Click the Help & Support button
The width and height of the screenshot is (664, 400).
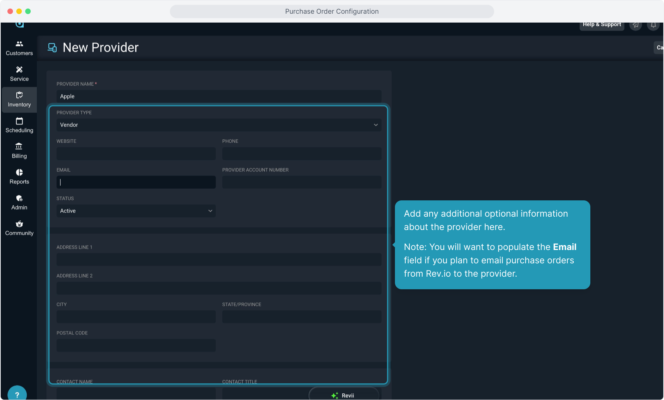point(601,25)
